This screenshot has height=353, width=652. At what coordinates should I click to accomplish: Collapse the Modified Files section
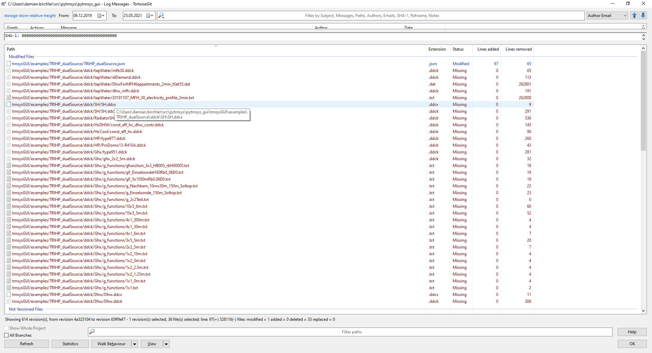21,56
